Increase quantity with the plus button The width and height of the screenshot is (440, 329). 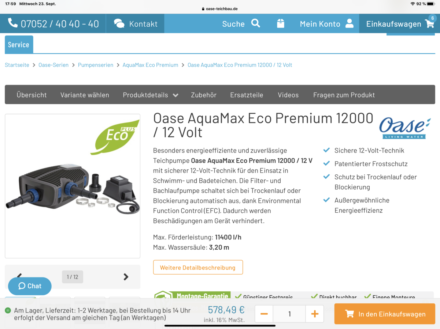tap(315, 314)
